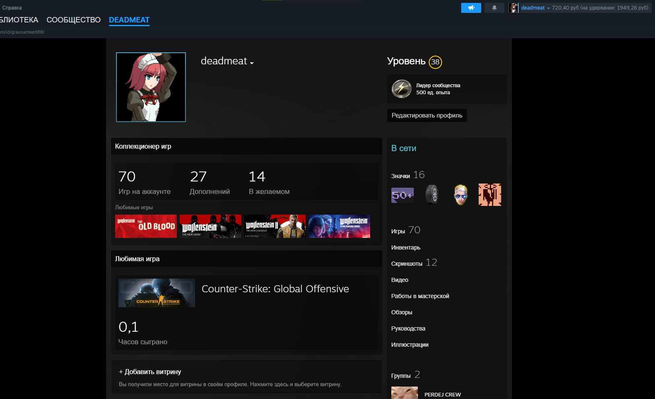This screenshot has height=399, width=655.
Task: Open the Help (Справка) menu
Action: pyautogui.click(x=12, y=8)
